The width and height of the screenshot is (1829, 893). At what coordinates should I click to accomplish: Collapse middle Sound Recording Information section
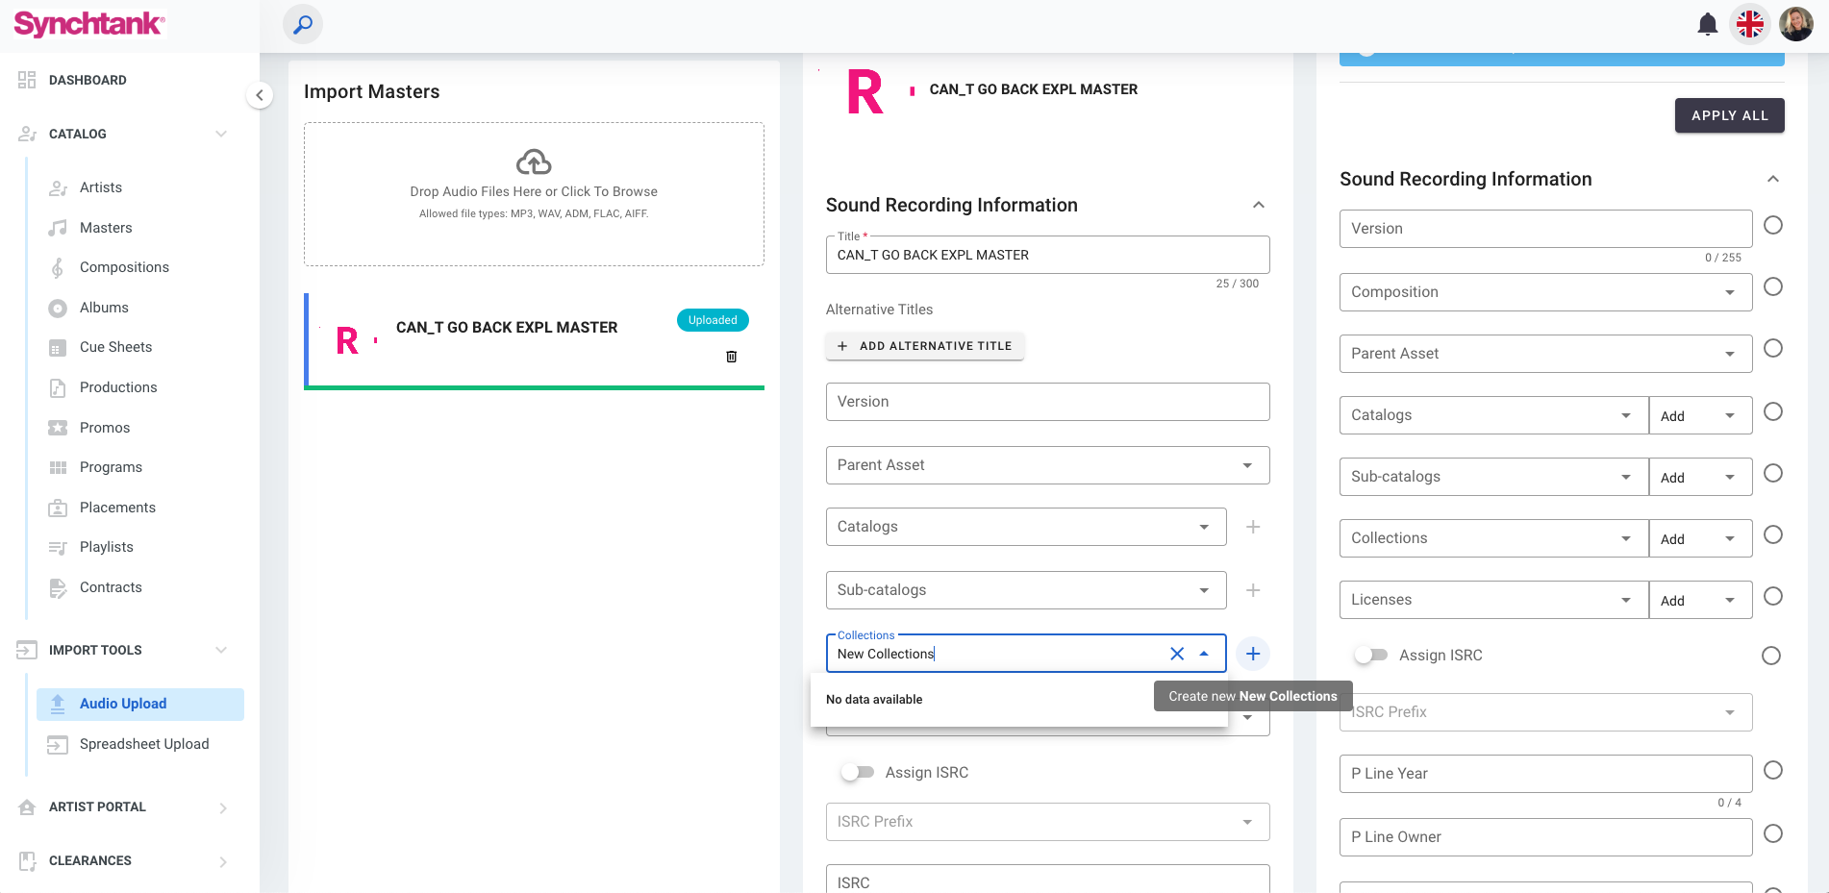(x=1258, y=205)
